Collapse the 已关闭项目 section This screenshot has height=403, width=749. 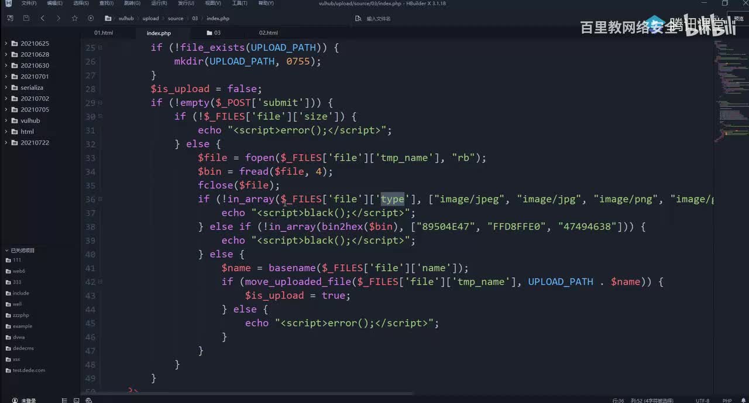tap(6, 250)
